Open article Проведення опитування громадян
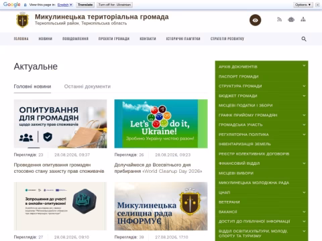This screenshot has height=241, width=322. 59,168
